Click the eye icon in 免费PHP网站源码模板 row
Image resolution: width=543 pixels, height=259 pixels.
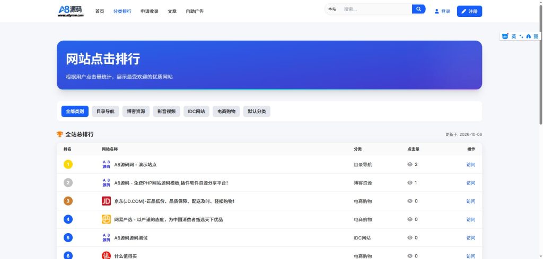[410, 183]
